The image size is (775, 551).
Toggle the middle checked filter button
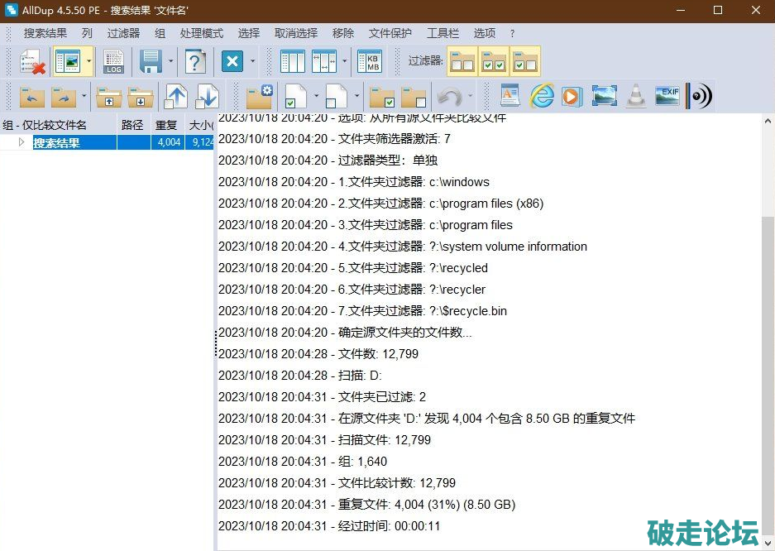pos(494,62)
